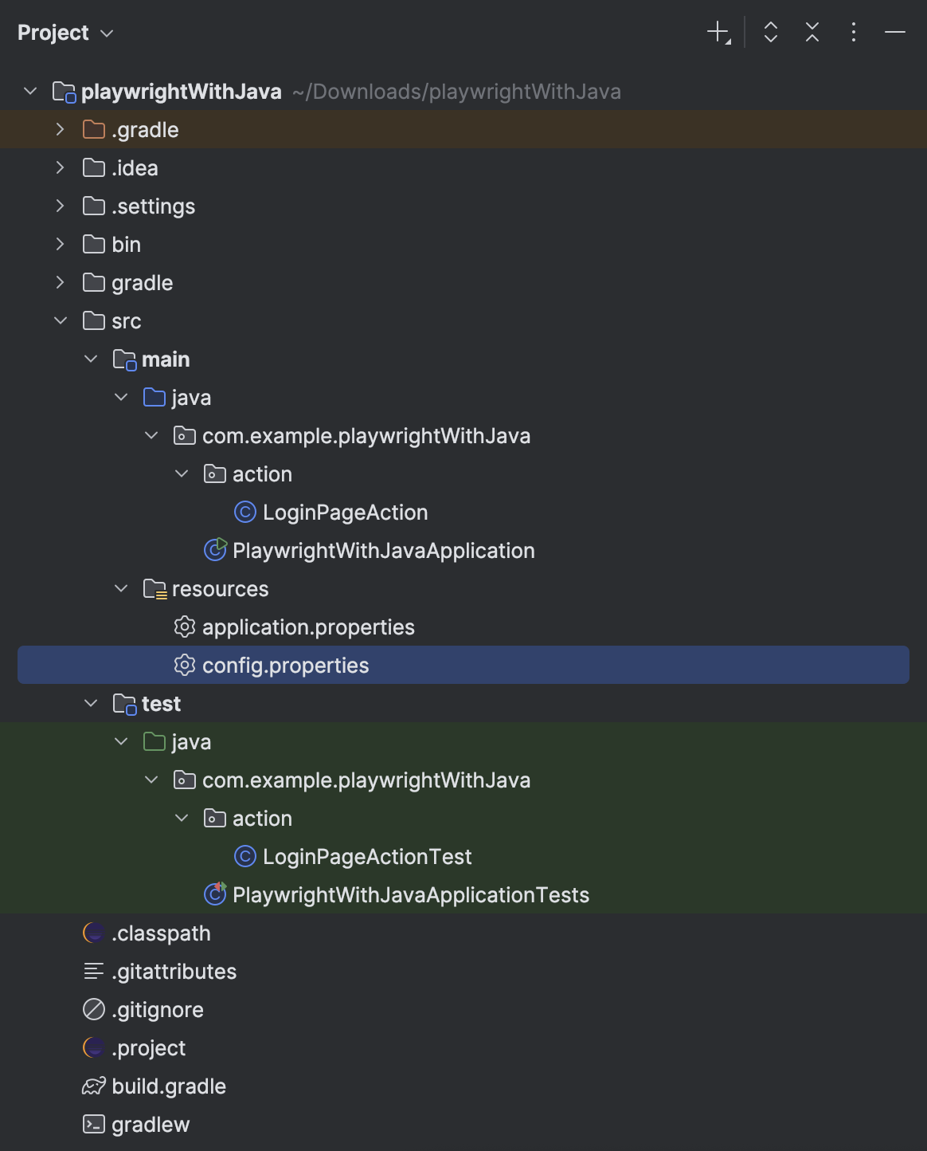The height and width of the screenshot is (1151, 927).
Task: Click the .gitignore ignore-file icon
Action: click(94, 1010)
